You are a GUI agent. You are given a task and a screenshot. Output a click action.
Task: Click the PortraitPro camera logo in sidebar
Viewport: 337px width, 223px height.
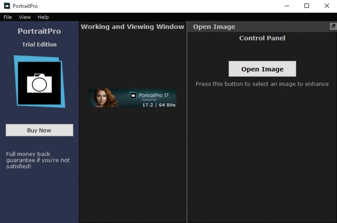(39, 82)
